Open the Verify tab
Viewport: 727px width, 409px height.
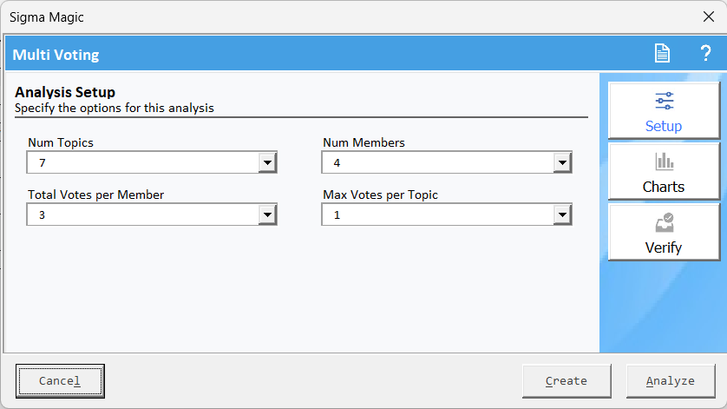(664, 233)
